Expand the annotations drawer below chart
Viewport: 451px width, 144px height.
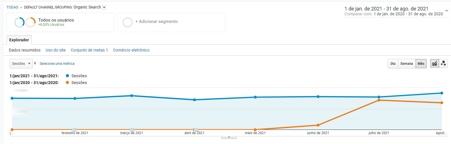229,137
